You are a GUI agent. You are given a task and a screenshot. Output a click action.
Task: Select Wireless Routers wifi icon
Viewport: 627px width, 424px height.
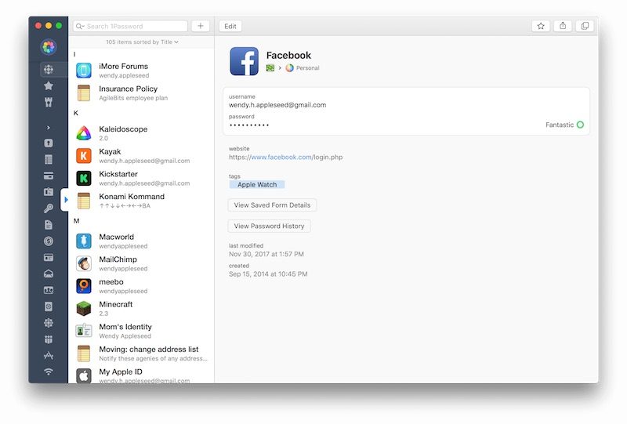[49, 372]
